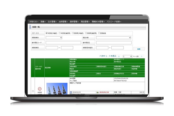Click the チップ抵抗 category text
Screen dimensions: 174x116
(73, 81)
